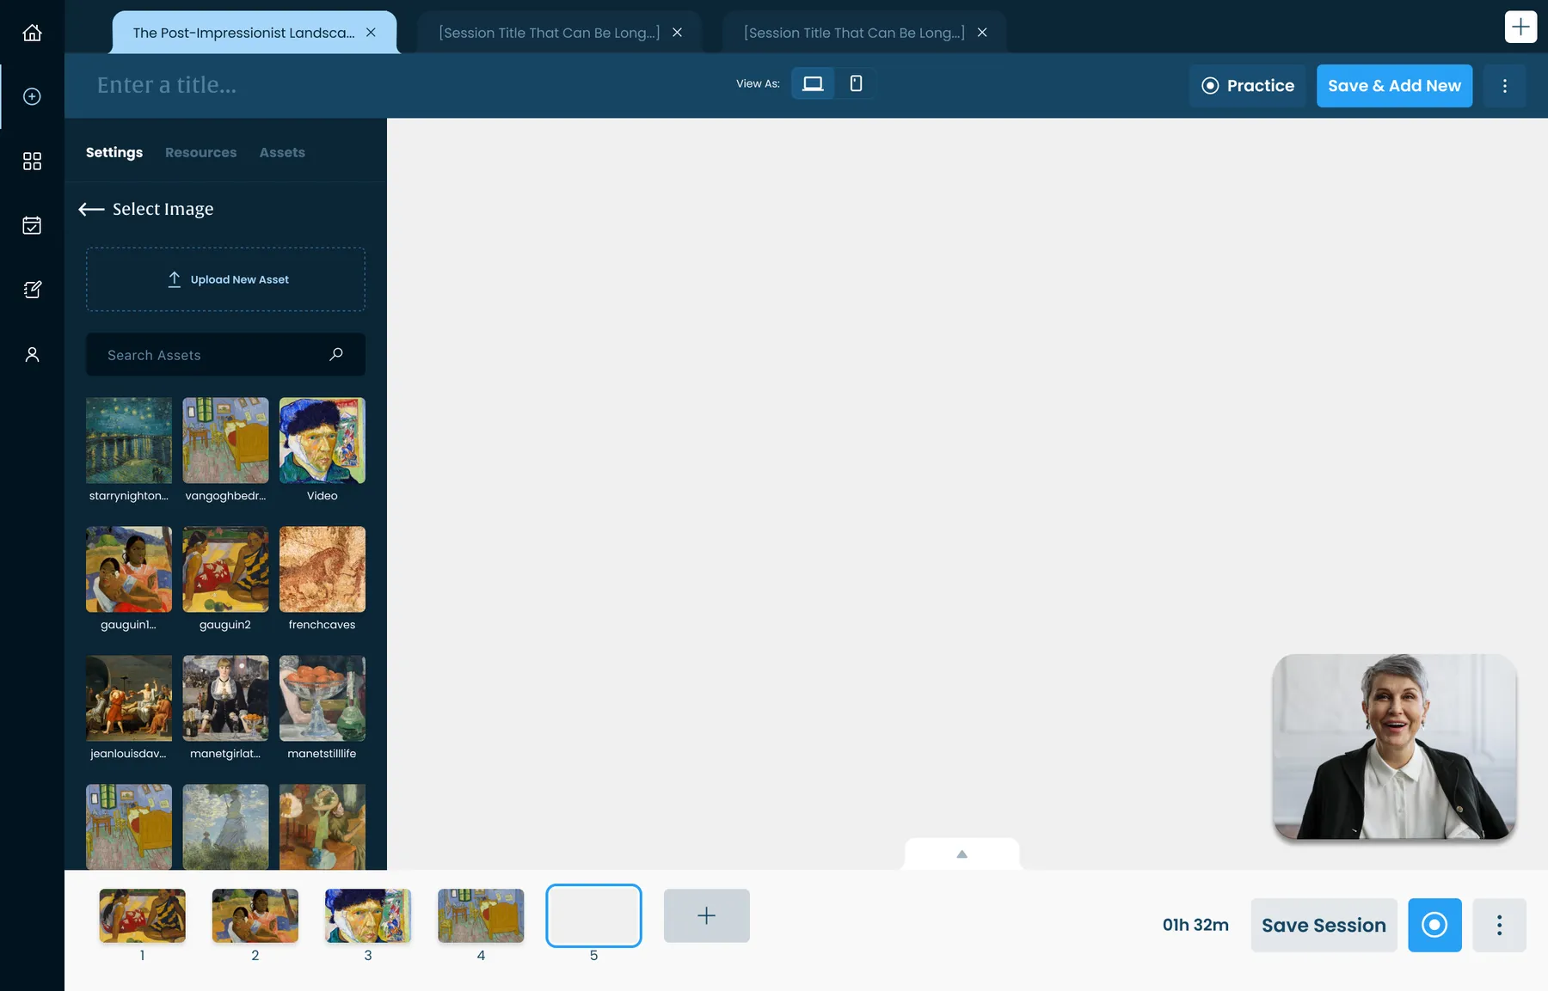Select the frenchcaves asset thumbnail
The width and height of the screenshot is (1548, 991).
pyautogui.click(x=322, y=569)
